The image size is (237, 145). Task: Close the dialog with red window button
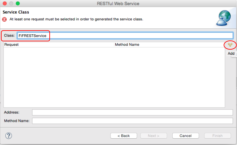(5, 3)
